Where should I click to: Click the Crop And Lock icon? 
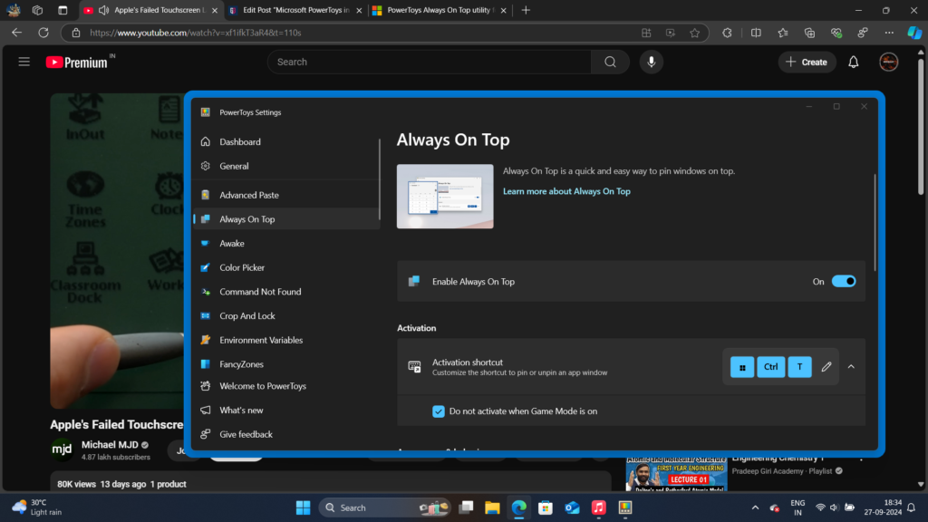click(x=206, y=316)
